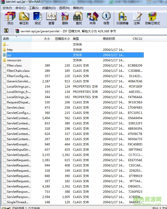Click the archive path address field
The width and height of the screenshot is (167, 209).
click(90, 31)
